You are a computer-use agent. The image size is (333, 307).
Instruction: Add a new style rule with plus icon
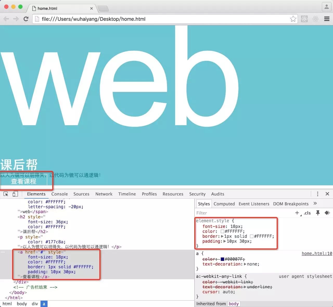tap(297, 213)
